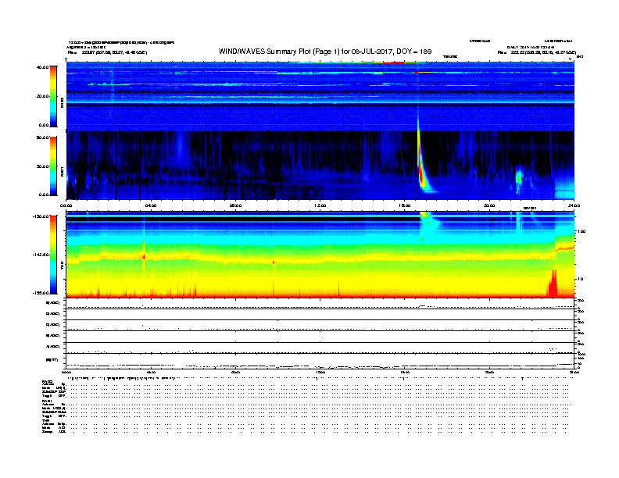Click the 10 tick on TNR right axis

(580, 279)
